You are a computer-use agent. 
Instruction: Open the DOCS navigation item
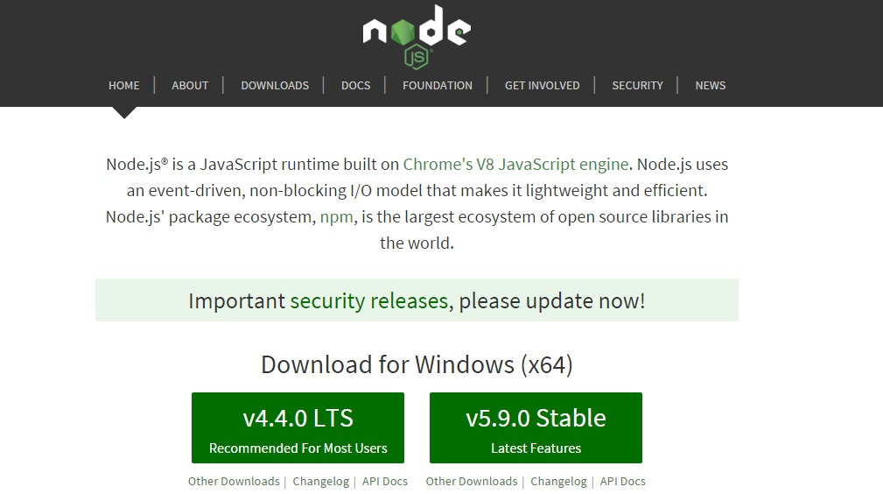356,85
